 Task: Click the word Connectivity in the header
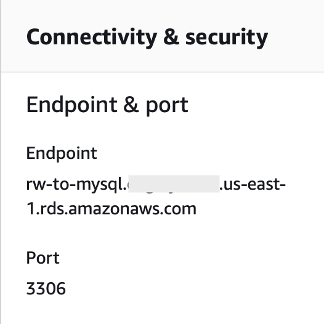point(92,38)
